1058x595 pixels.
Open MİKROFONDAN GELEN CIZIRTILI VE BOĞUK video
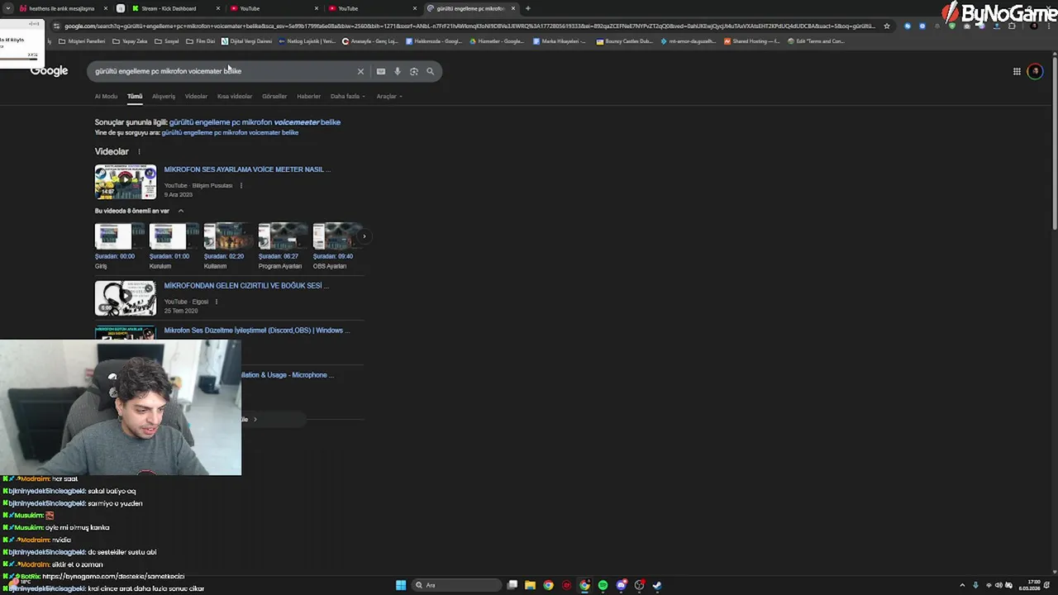point(246,286)
